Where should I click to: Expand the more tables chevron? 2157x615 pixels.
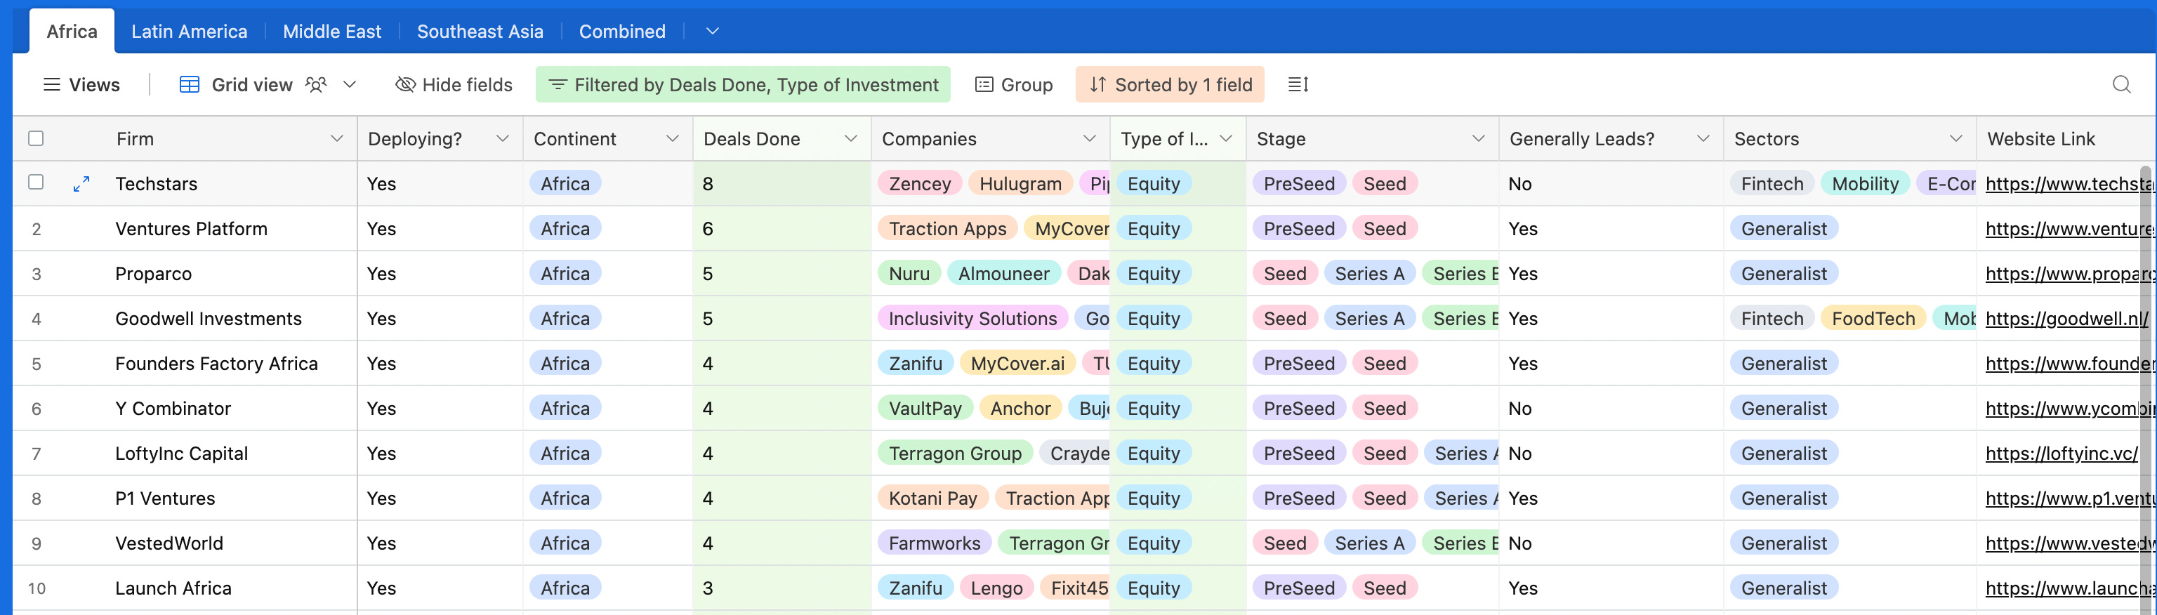pos(713,32)
